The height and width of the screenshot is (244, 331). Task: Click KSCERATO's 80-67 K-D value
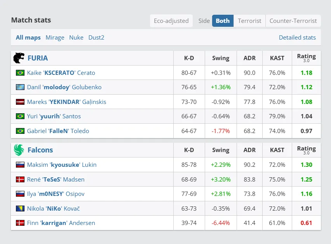(x=189, y=73)
